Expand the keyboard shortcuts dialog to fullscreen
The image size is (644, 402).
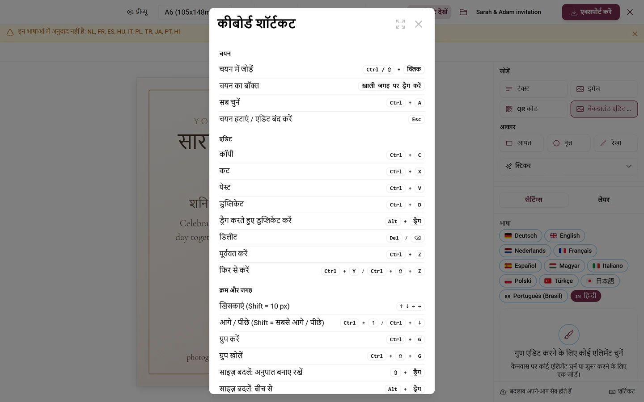point(400,24)
